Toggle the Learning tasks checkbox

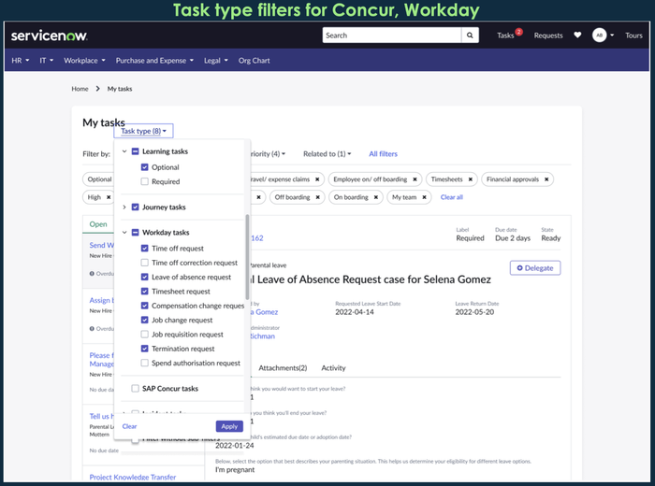click(135, 151)
